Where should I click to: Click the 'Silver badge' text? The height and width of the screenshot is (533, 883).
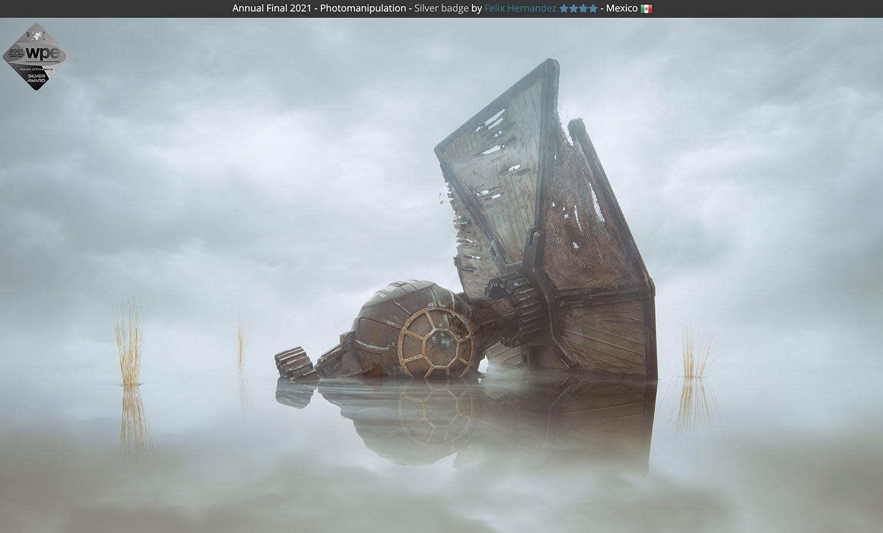click(x=441, y=8)
